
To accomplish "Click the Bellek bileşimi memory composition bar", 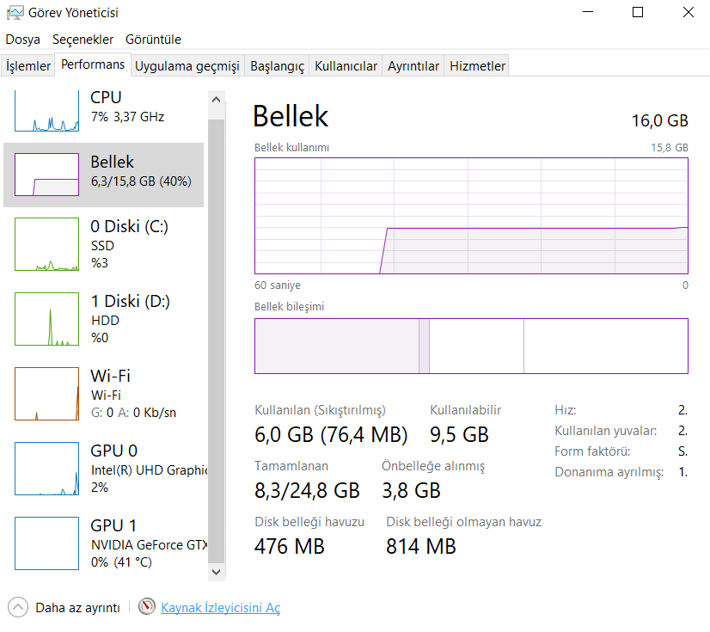I will (471, 346).
